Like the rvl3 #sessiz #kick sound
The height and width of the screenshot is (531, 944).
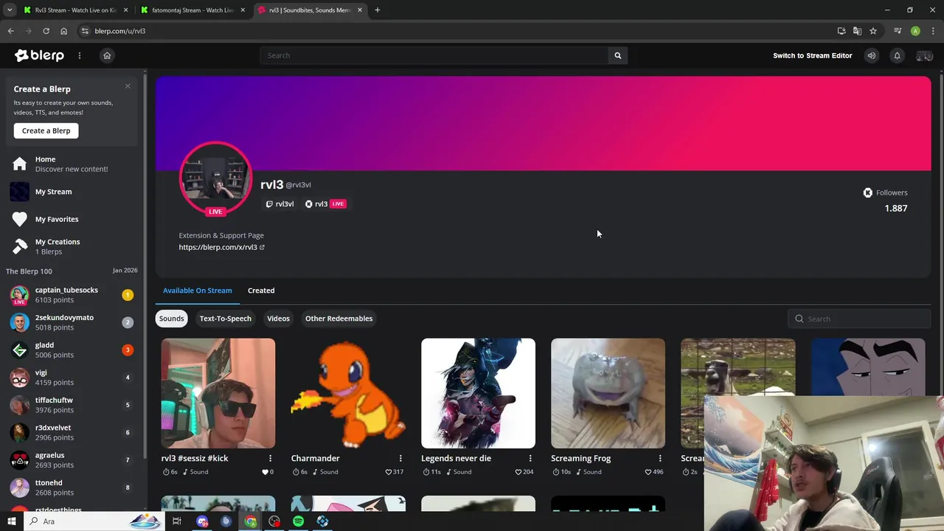pyautogui.click(x=267, y=472)
